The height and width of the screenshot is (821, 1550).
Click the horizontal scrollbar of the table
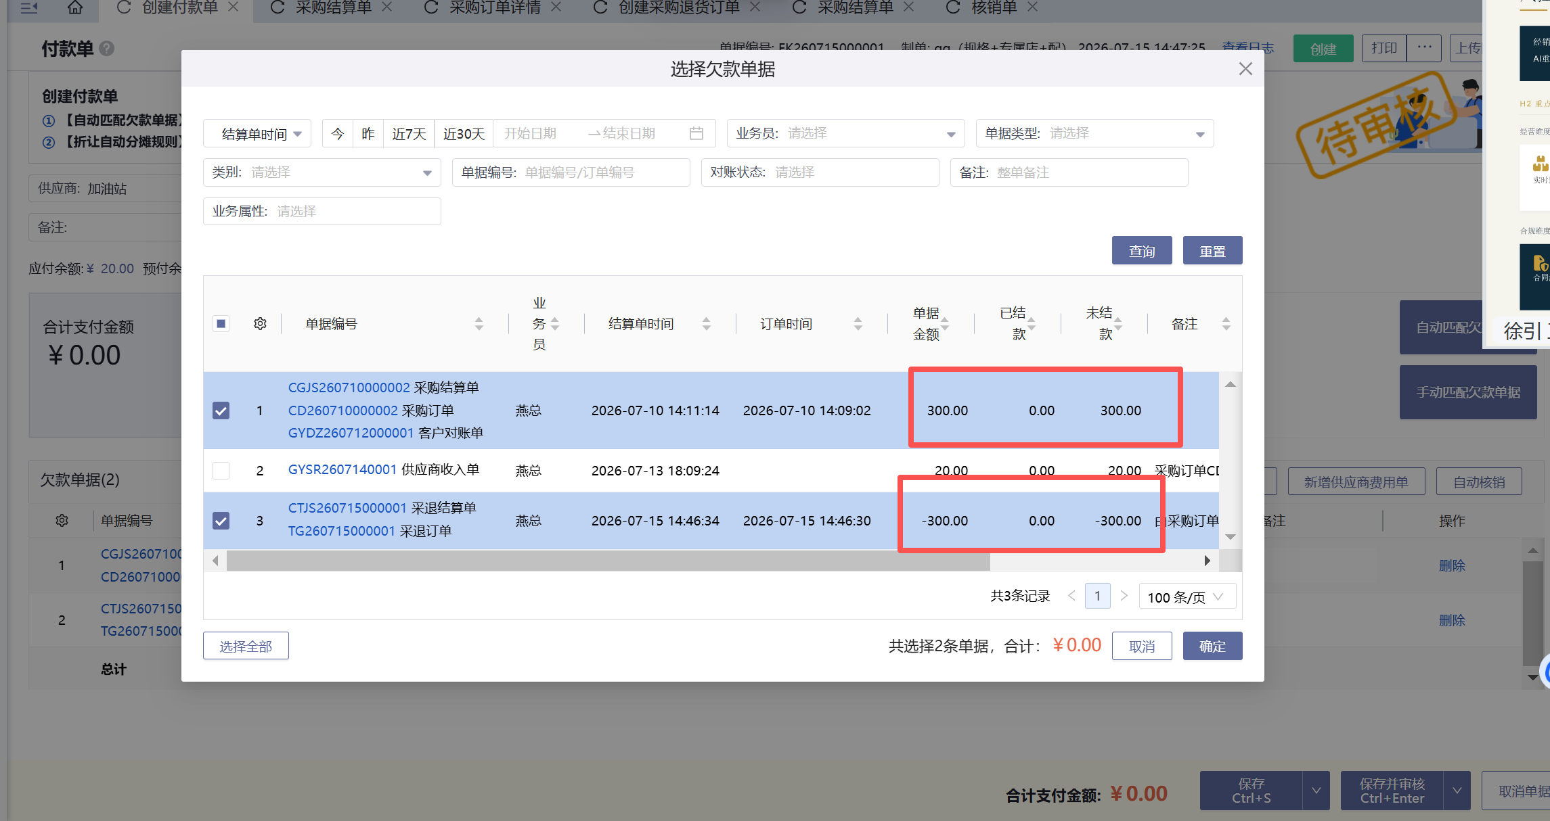pyautogui.click(x=608, y=561)
